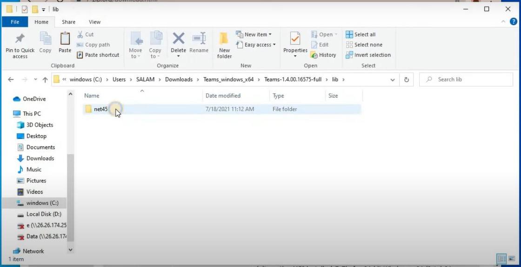This screenshot has height=267, width=521.
Task: Navigate up one folder level arrow
Action: pyautogui.click(x=45, y=79)
